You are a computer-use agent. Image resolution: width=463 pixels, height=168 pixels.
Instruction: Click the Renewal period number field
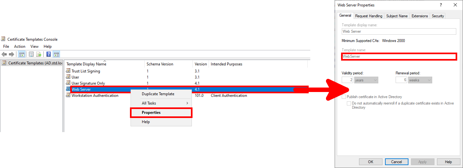tap(401, 80)
